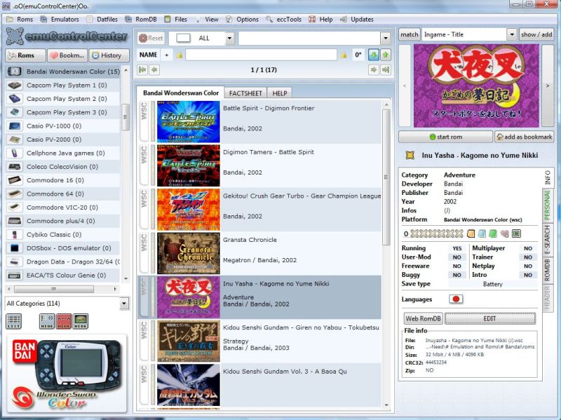Viewport: 561px width, 420px height.
Task: Click the EDIT button
Action: (489, 318)
